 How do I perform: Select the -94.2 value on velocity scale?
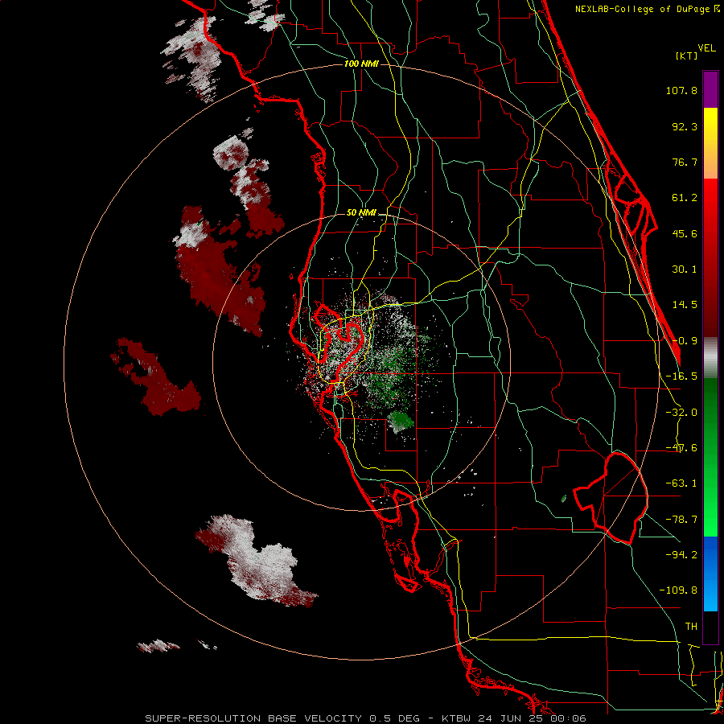[x=681, y=554]
